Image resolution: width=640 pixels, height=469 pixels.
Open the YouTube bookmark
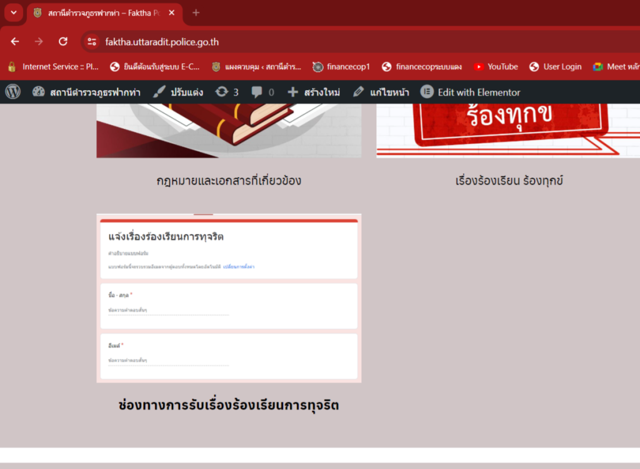click(496, 67)
